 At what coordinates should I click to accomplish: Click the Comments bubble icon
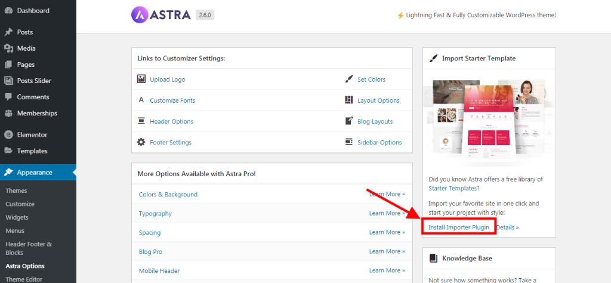pyautogui.click(x=8, y=97)
